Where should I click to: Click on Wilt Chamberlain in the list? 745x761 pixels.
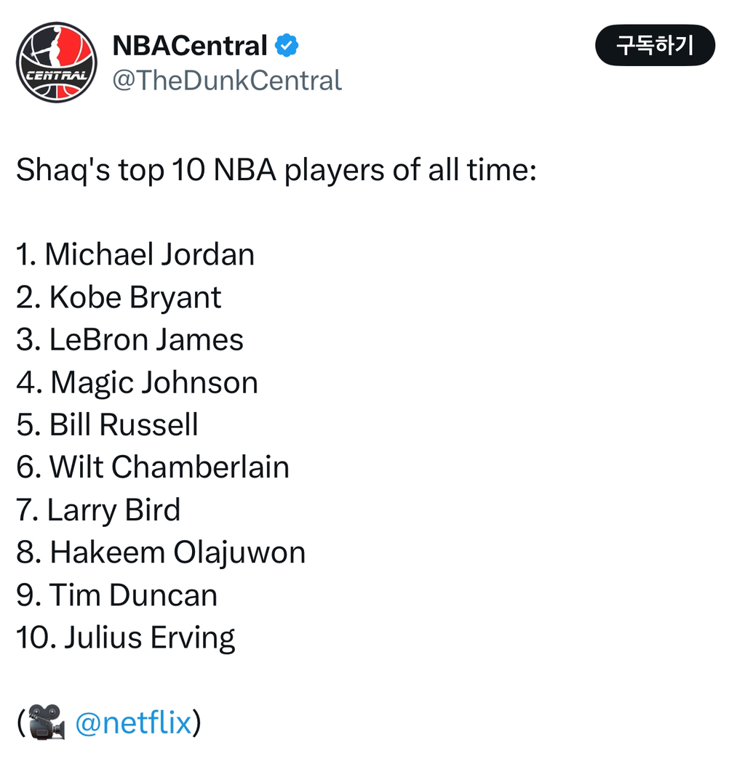[153, 467]
